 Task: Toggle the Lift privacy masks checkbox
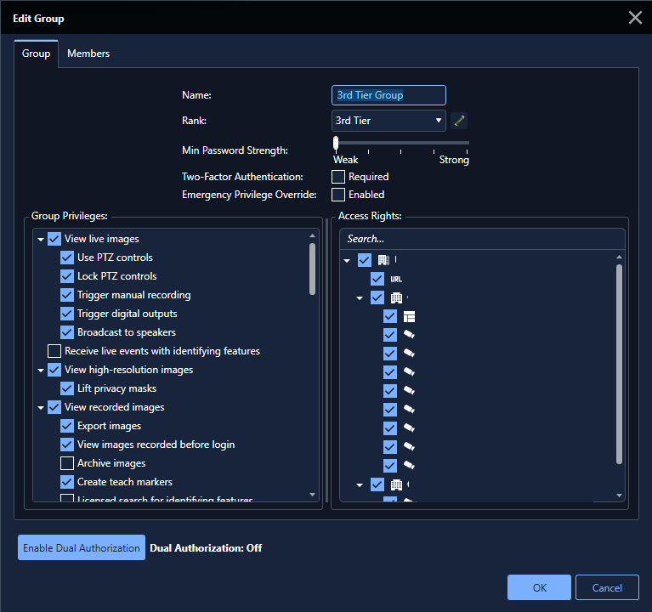click(x=67, y=388)
